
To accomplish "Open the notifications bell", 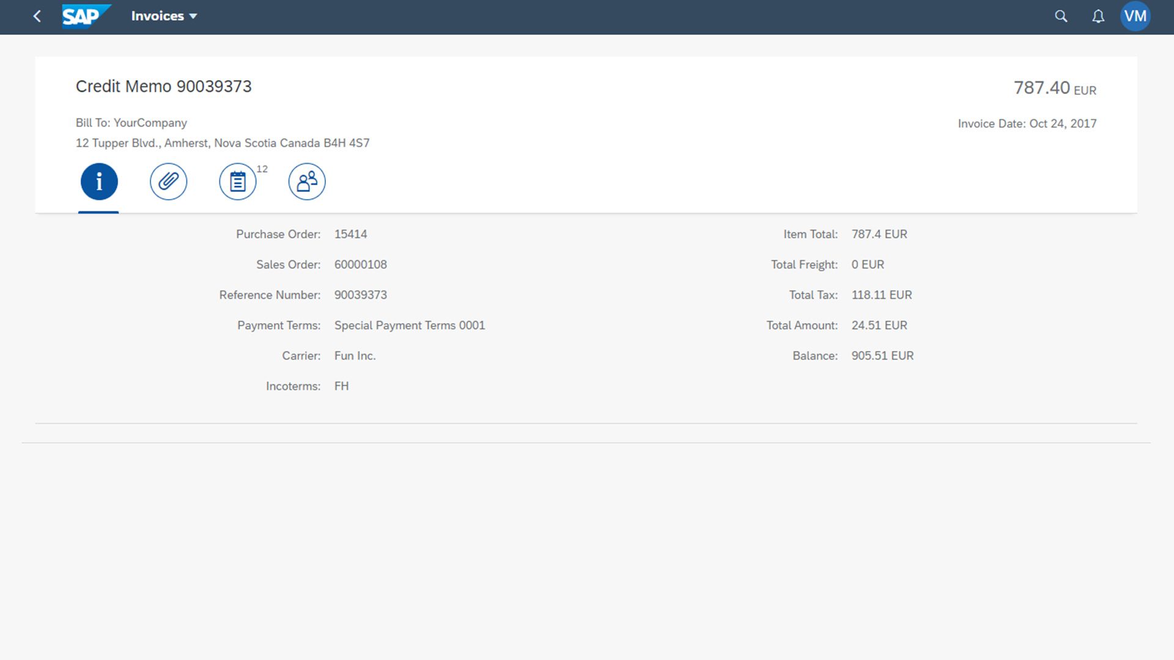I will [x=1098, y=16].
